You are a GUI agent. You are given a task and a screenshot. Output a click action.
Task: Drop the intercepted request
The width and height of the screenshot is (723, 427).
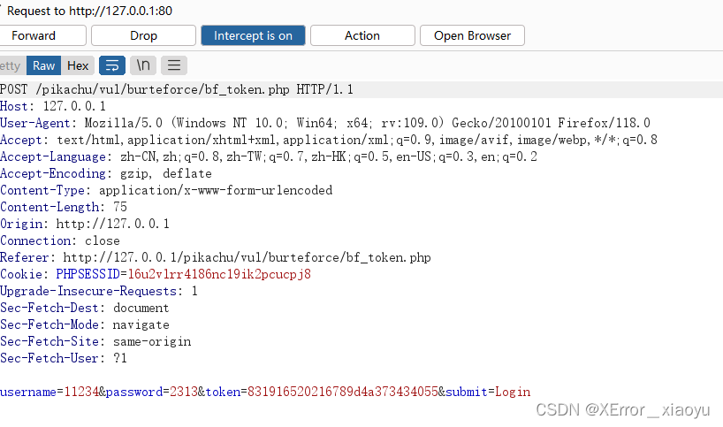pos(143,35)
